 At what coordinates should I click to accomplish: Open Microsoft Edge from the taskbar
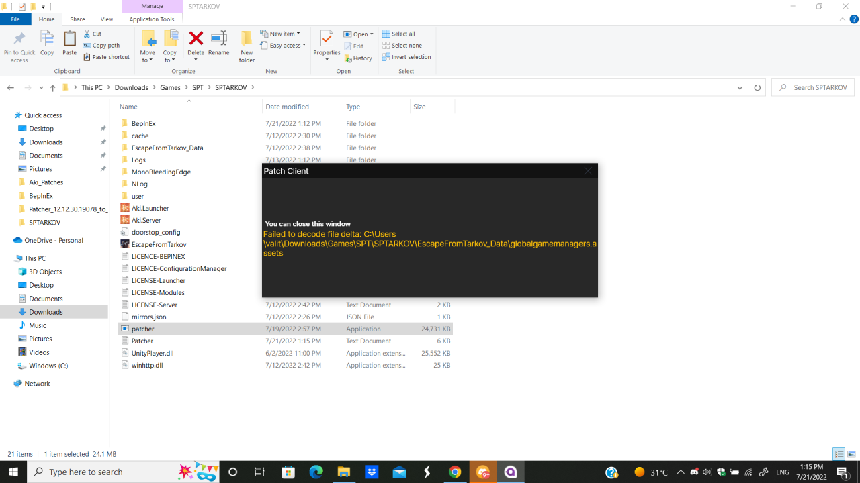(x=316, y=472)
